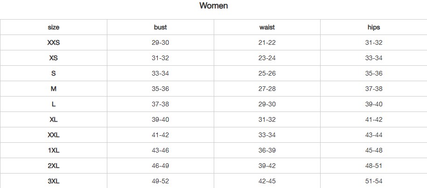Click the S size row label
The width and height of the screenshot is (427, 188).
(x=54, y=74)
